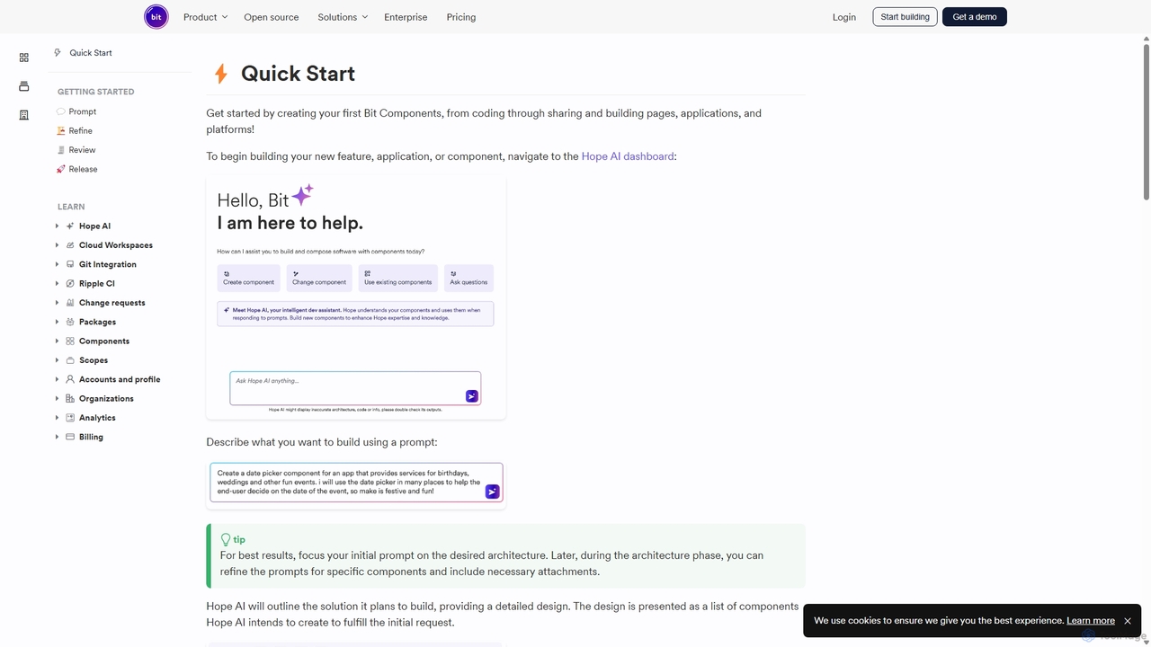The image size is (1151, 647).
Task: Go to Open source page
Action: coord(272,17)
